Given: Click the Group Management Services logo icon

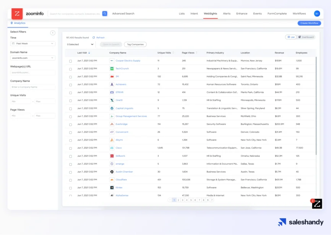Looking at the screenshot, I should tap(112, 116).
